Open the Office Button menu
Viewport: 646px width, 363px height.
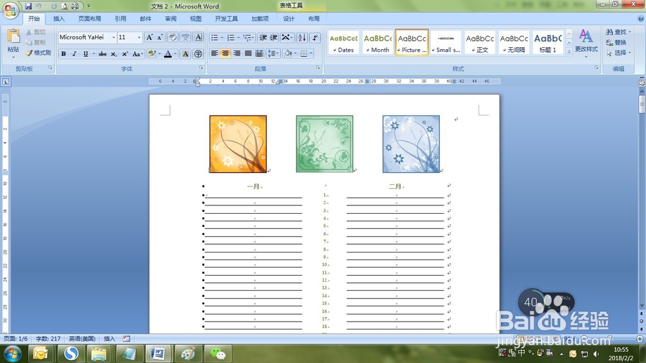point(11,10)
